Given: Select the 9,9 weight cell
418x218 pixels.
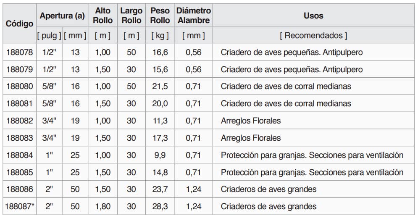Looking at the screenshot, I should click(160, 155).
